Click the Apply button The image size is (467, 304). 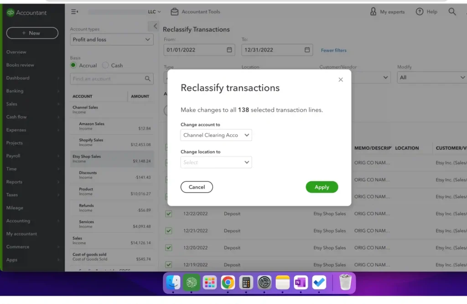[x=322, y=187]
